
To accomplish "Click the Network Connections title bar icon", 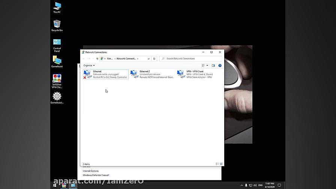I will [x=83, y=52].
